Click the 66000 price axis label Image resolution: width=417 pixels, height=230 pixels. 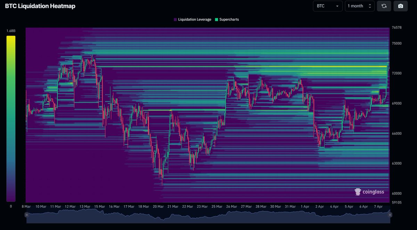point(396,133)
